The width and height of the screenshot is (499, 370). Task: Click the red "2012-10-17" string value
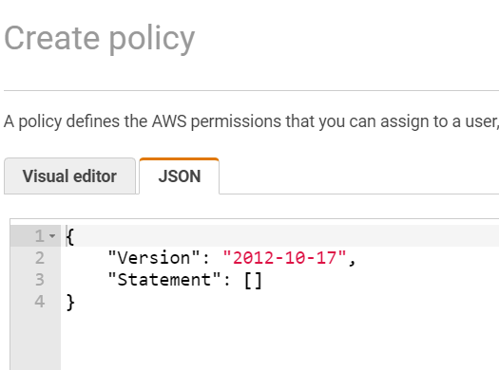click(x=284, y=257)
